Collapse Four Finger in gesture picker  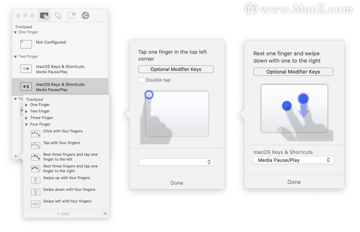tap(26, 125)
